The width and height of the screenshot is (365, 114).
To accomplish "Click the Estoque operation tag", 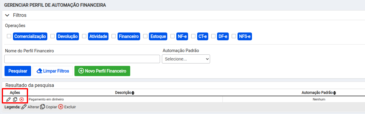I will click(x=158, y=36).
